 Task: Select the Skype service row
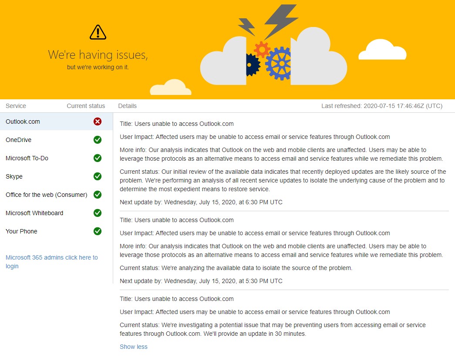point(56,176)
